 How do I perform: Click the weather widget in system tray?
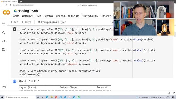click(x=142, y=97)
